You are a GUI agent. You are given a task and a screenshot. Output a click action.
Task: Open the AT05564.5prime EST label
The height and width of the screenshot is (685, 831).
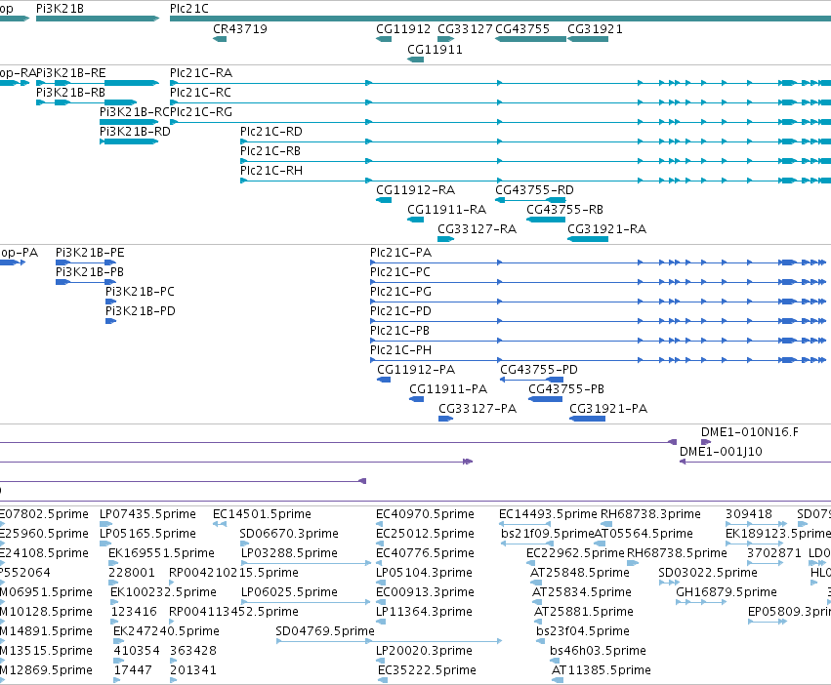click(644, 534)
